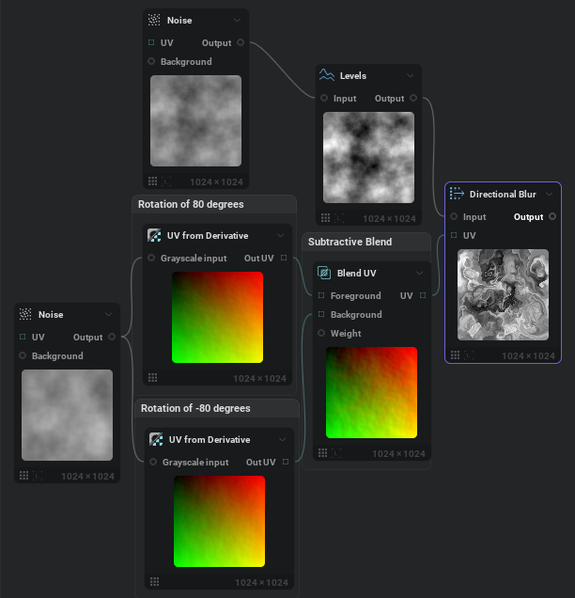Click the Weight input port on Blend UV
The height and width of the screenshot is (598, 575).
(322, 333)
